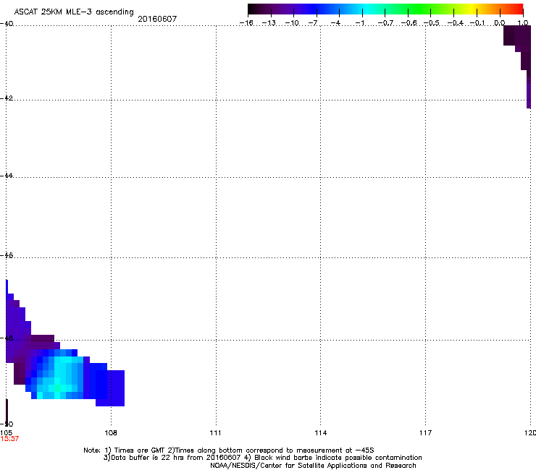Click the date label 20160607
Screen dimensions: 536x470
157,19
